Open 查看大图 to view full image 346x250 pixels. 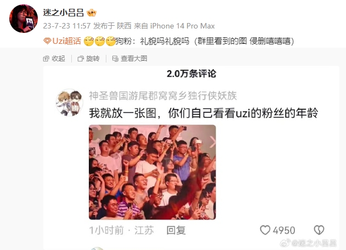[129, 59]
